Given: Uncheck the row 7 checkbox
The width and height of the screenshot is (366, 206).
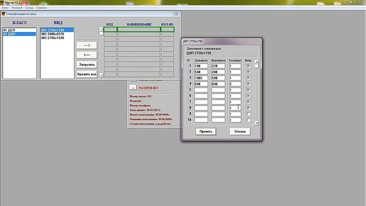Looking at the screenshot, I should 248,102.
